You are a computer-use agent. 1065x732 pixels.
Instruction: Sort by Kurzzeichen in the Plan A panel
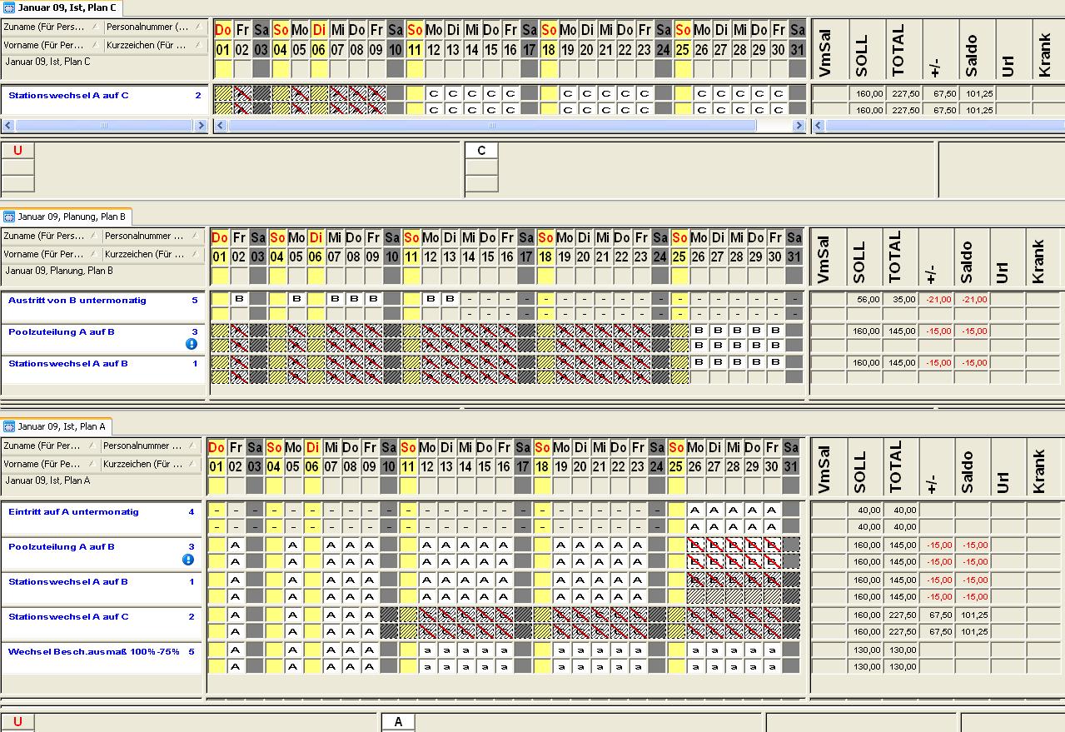(x=153, y=464)
